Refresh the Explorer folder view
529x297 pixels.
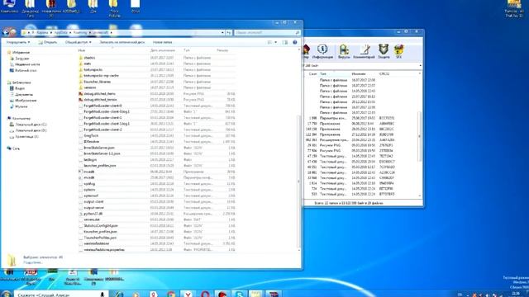229,33
